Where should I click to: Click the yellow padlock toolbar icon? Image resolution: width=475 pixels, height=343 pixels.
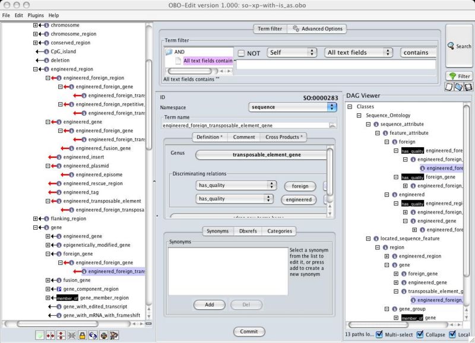[x=82, y=335]
